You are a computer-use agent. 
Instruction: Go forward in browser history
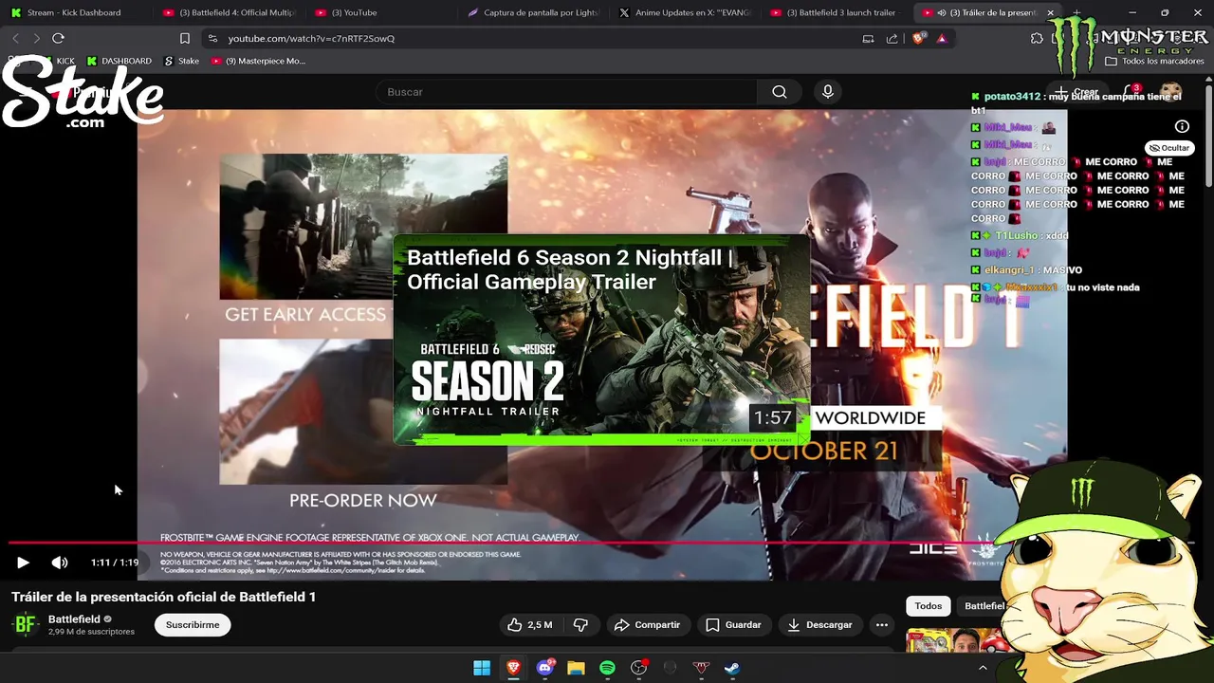[x=36, y=38]
